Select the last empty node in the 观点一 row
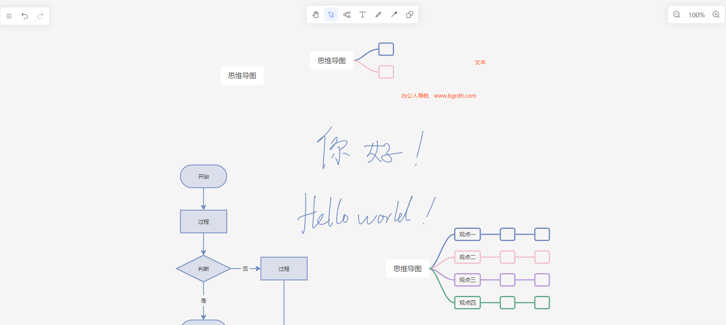The width and height of the screenshot is (726, 325). pos(542,234)
